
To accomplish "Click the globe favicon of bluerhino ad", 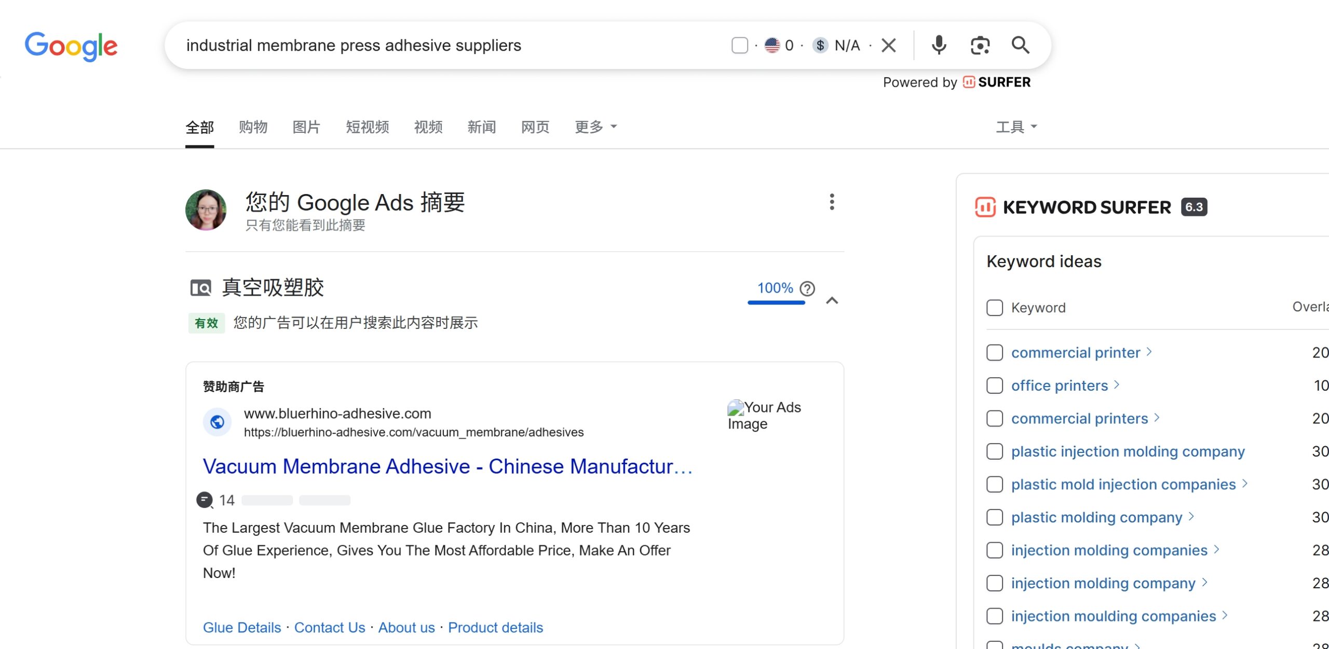I will click(217, 422).
